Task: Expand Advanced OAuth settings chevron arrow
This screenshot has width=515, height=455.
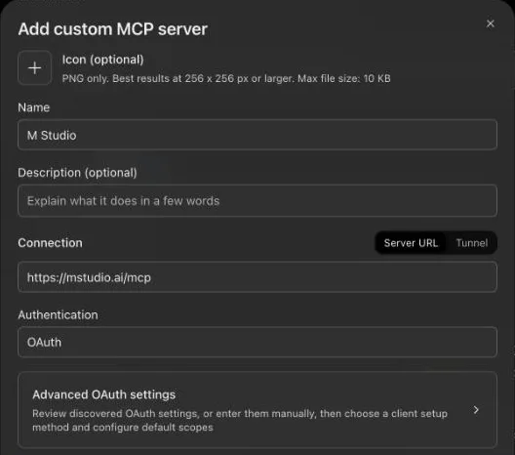Action: point(476,410)
